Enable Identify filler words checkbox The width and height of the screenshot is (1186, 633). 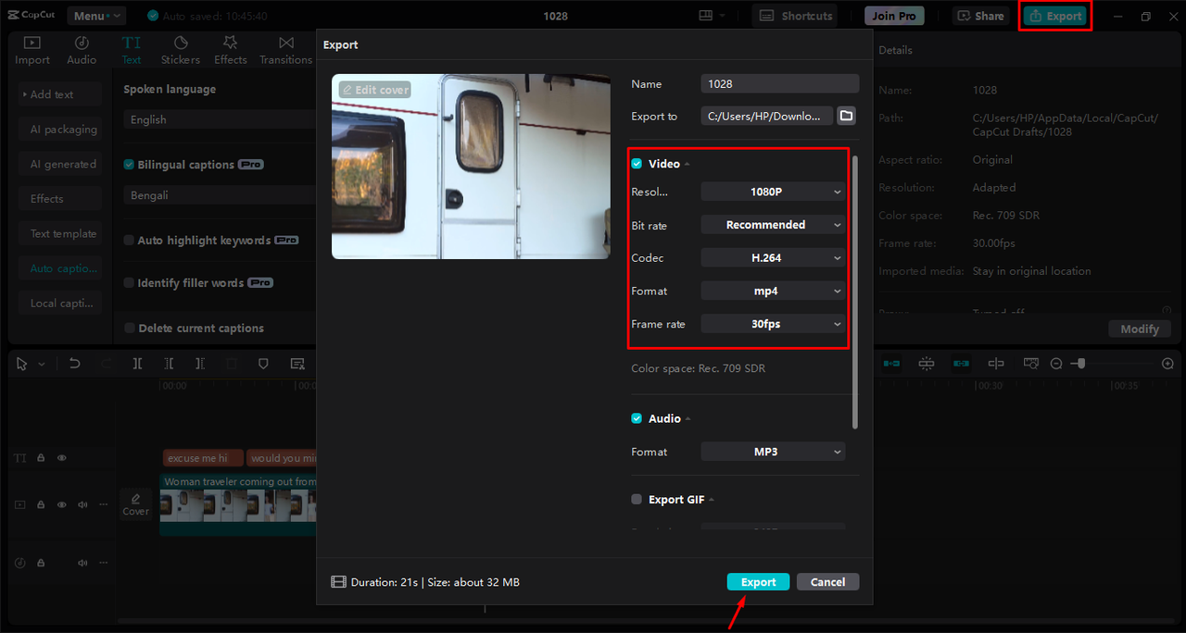coord(130,282)
